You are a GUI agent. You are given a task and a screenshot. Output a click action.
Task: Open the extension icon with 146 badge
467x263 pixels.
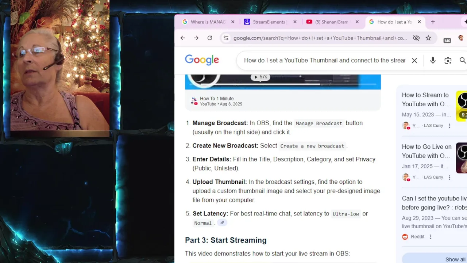[447, 40]
